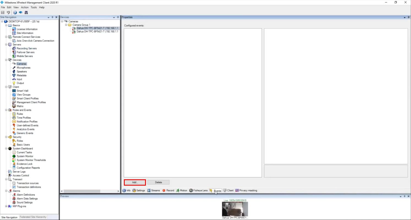Switch to the Streams tab
This screenshot has width=411, height=220.
tap(154, 190)
